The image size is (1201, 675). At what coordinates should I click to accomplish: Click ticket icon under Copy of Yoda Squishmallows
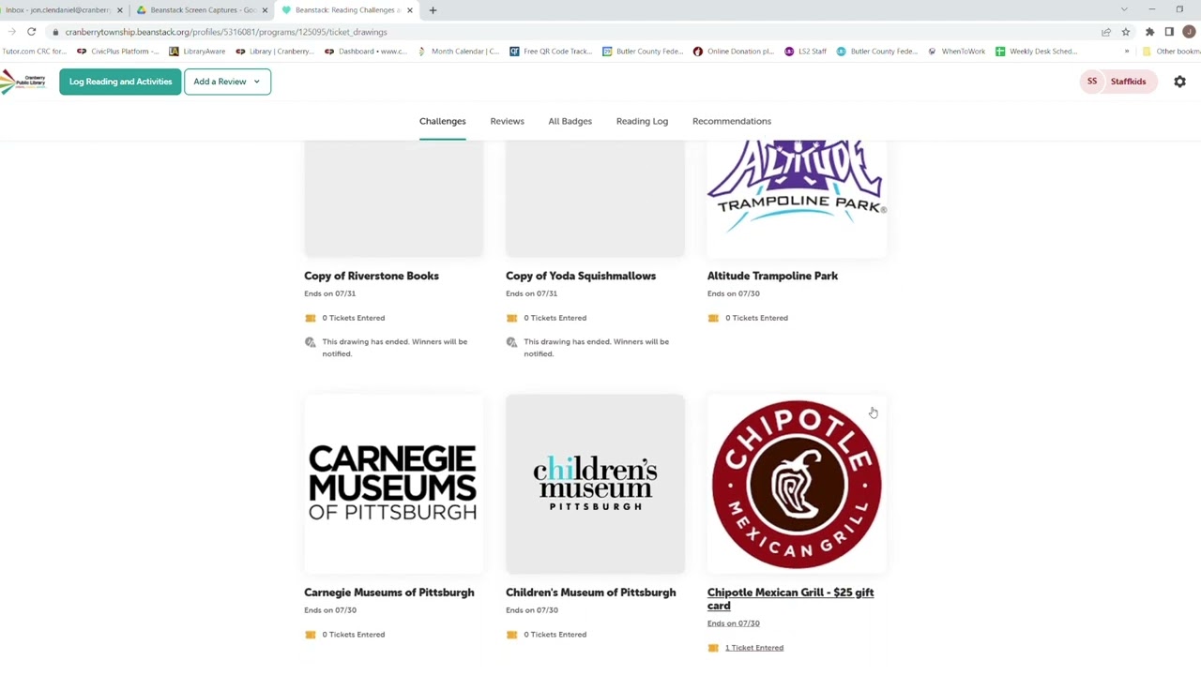pyautogui.click(x=511, y=318)
